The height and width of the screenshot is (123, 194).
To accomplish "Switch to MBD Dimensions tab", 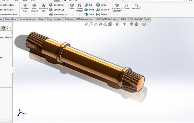I will 84,19.
